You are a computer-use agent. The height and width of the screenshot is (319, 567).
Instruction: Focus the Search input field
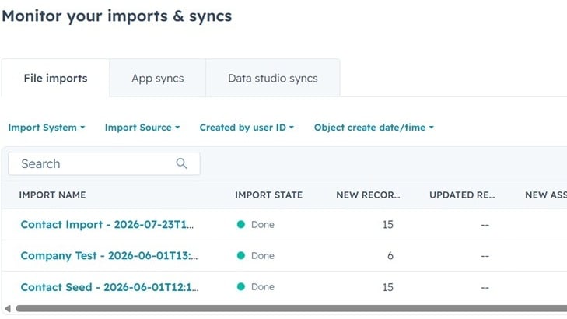tap(104, 163)
